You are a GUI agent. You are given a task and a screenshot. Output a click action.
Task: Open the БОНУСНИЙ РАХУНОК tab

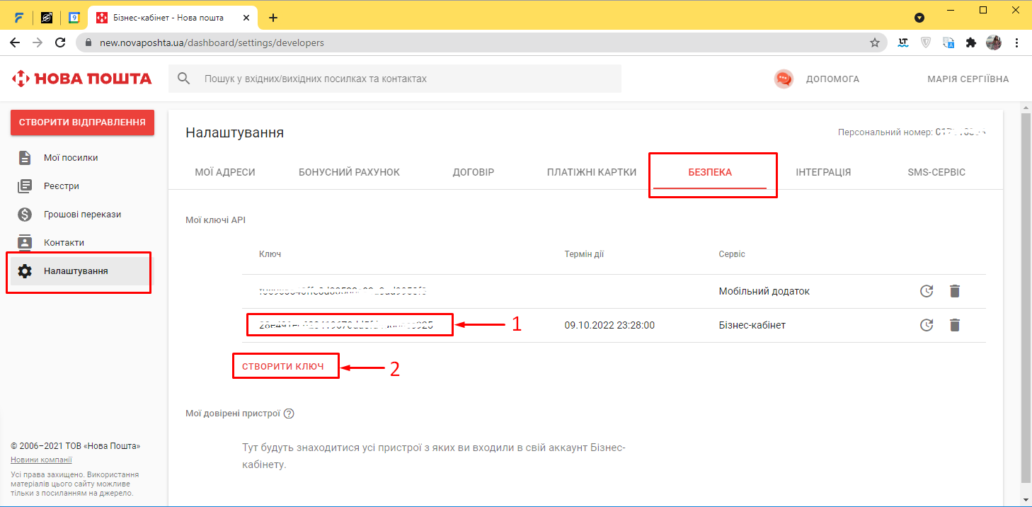[x=349, y=172]
